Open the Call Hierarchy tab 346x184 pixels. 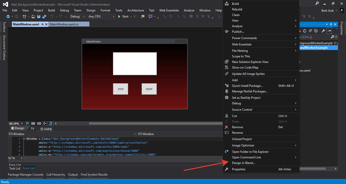coord(56,175)
